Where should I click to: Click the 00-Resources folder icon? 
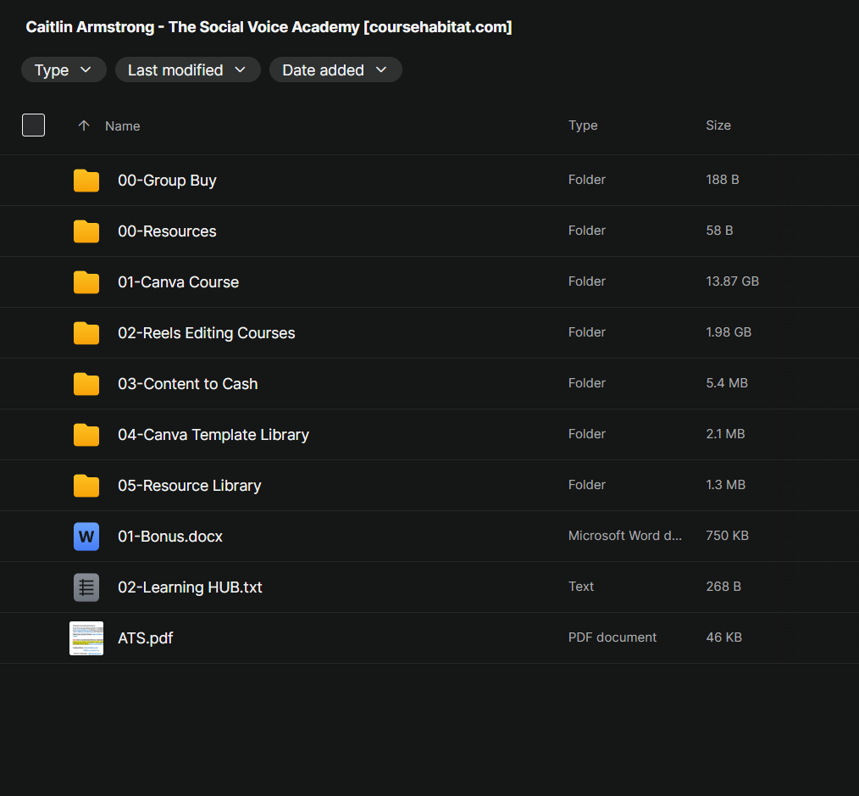tap(86, 231)
